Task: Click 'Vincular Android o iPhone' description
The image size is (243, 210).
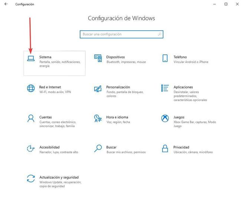Action: coord(191,62)
